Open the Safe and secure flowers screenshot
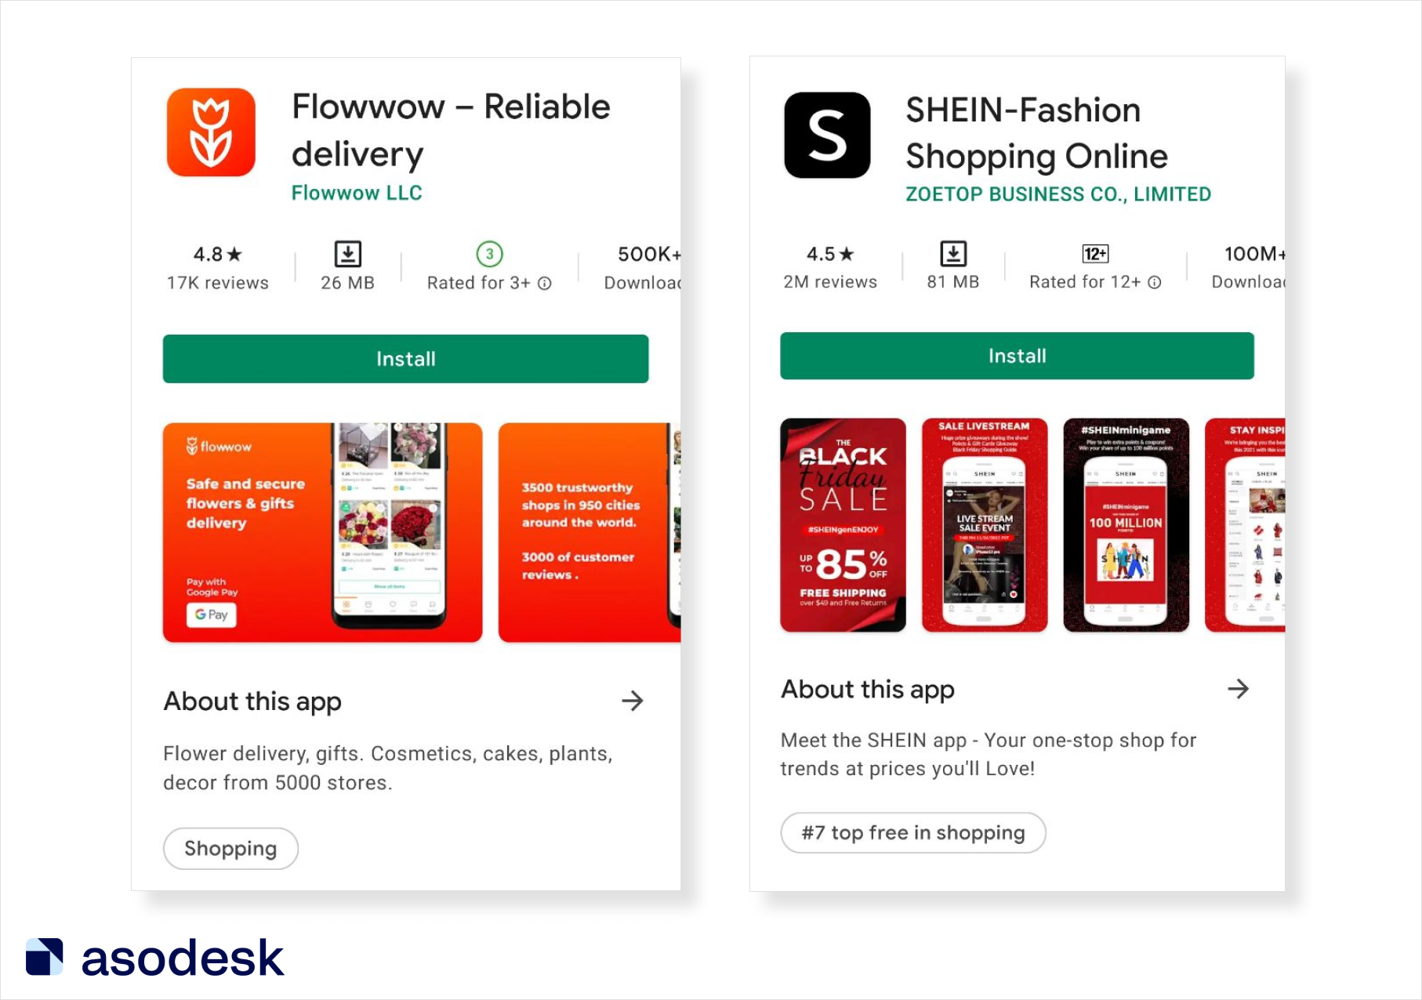The image size is (1422, 1000). tap(322, 533)
